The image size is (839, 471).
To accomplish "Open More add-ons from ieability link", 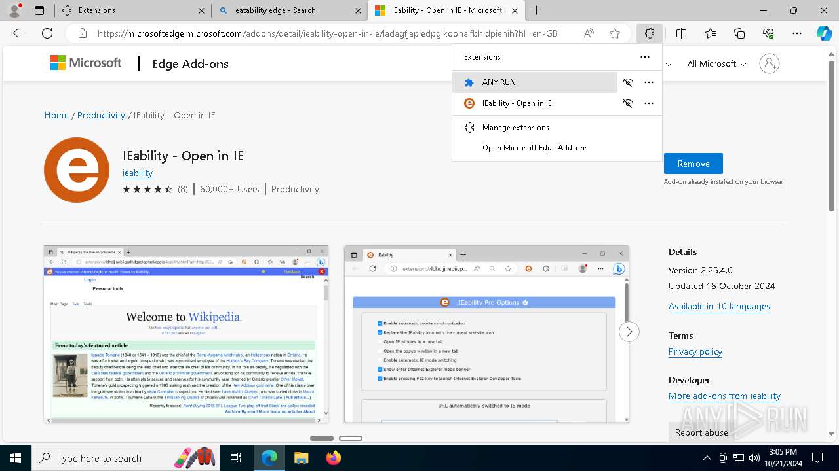I will coord(724,396).
